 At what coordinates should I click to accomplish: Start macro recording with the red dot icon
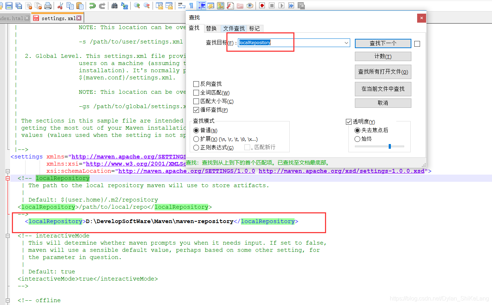(x=262, y=6)
